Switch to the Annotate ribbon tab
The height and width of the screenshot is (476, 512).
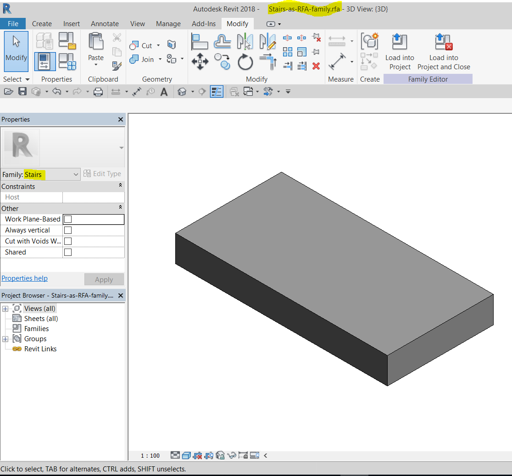105,23
